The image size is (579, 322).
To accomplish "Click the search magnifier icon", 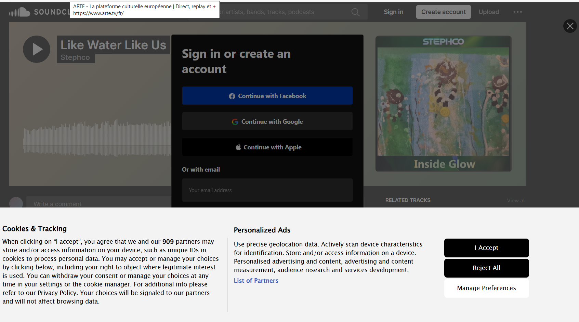I will tap(356, 12).
